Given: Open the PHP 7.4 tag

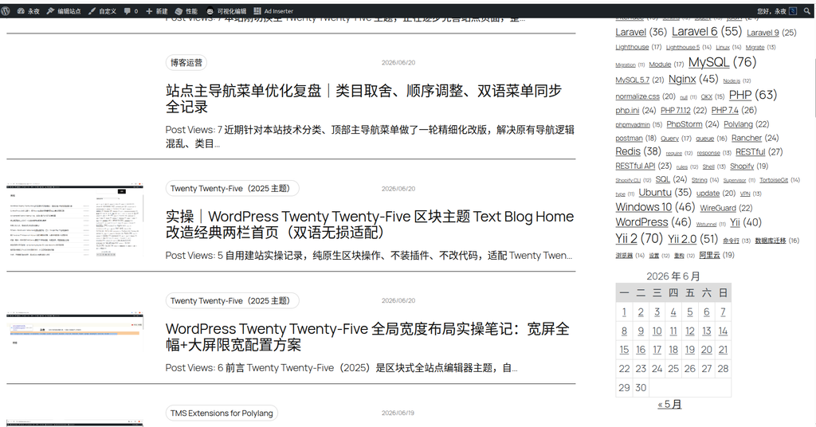Looking at the screenshot, I should point(725,110).
